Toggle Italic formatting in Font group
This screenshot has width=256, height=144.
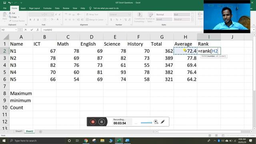click(x=34, y=20)
